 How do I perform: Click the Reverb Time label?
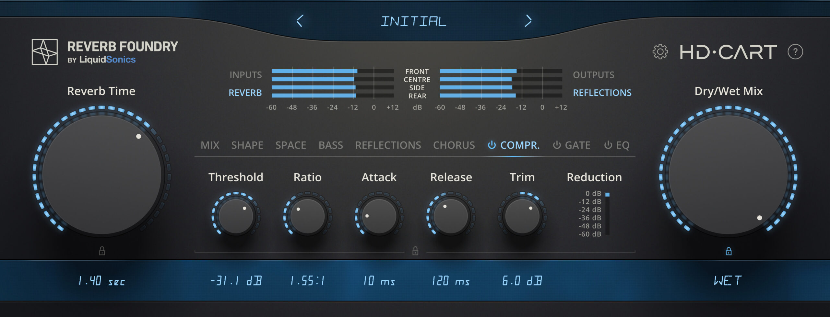[x=101, y=91]
